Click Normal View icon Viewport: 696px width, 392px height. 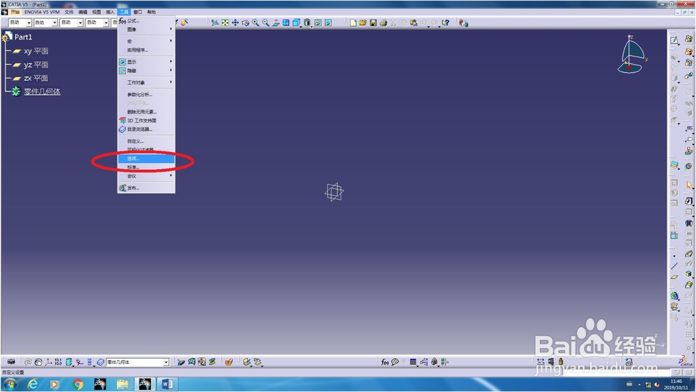(x=276, y=23)
